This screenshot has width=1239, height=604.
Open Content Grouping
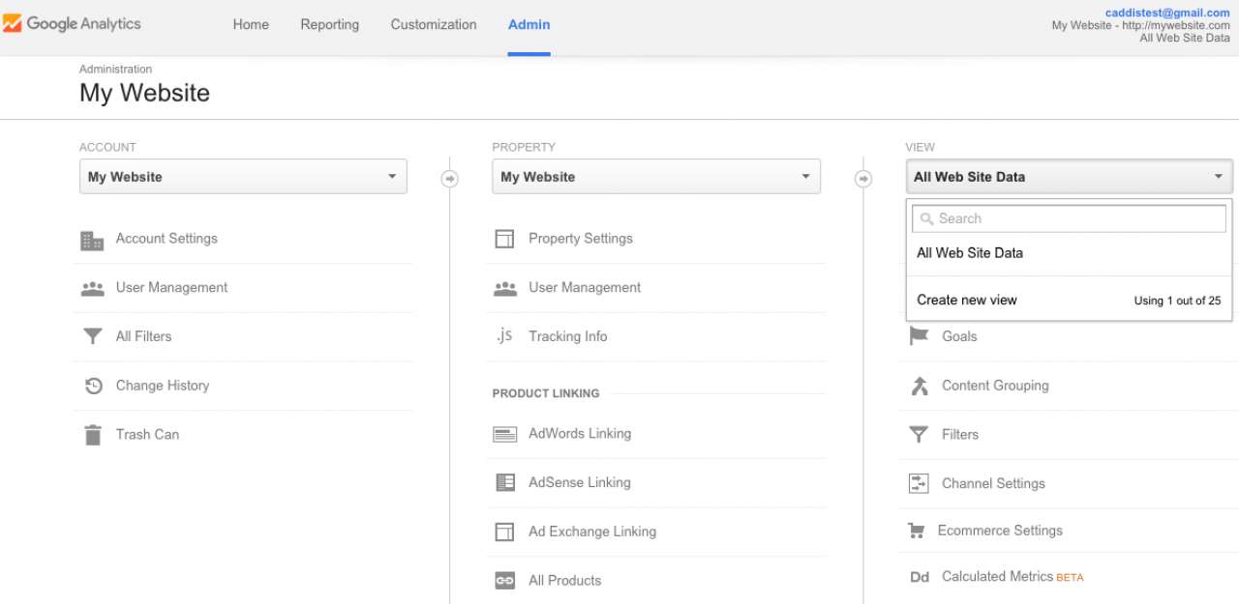click(995, 386)
